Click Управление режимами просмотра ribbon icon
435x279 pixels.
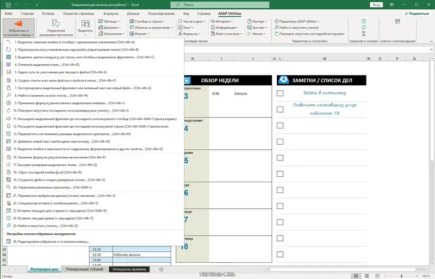56,28
